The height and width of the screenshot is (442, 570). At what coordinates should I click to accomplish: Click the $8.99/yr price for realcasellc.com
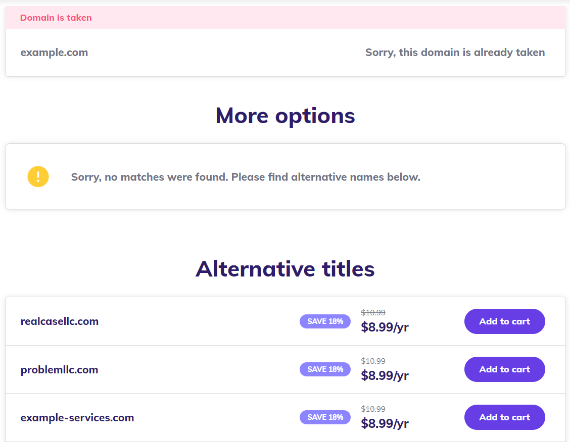pos(385,327)
